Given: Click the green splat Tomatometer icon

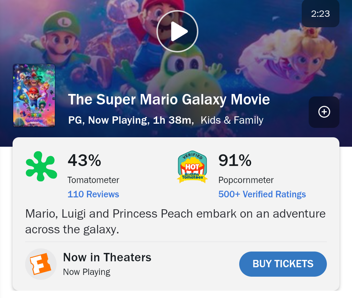Looking at the screenshot, I should (41, 166).
